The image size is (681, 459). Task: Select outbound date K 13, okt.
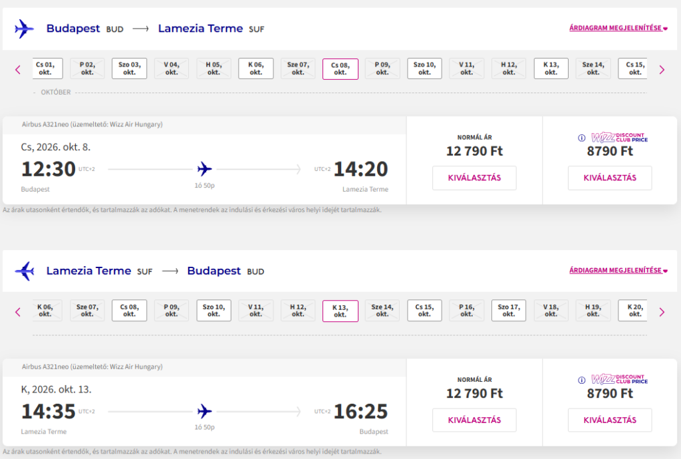click(551, 69)
